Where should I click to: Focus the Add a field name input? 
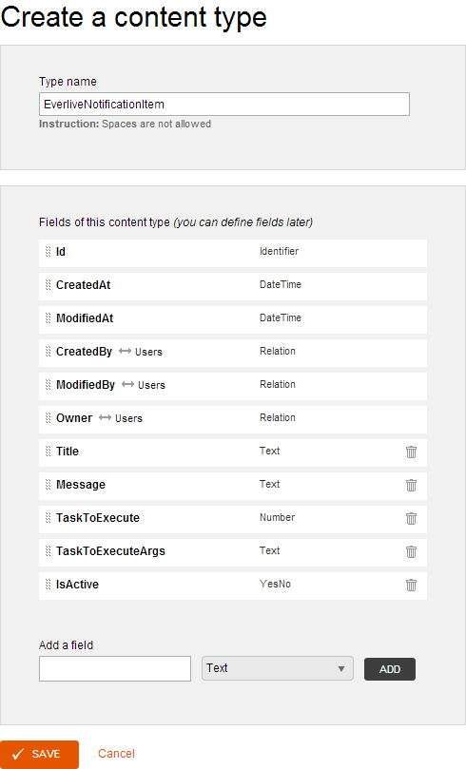[115, 668]
